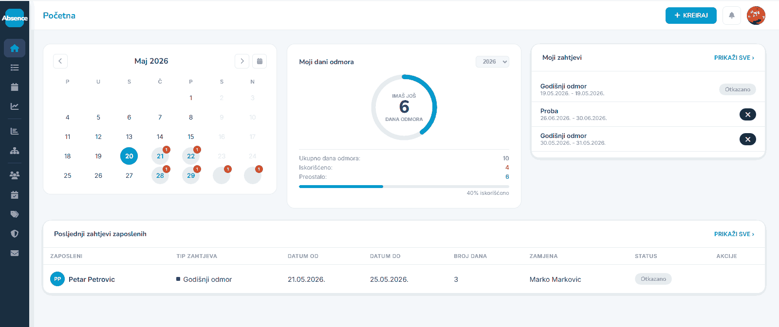Go to the next month in calendar
The width and height of the screenshot is (779, 327).
click(242, 61)
